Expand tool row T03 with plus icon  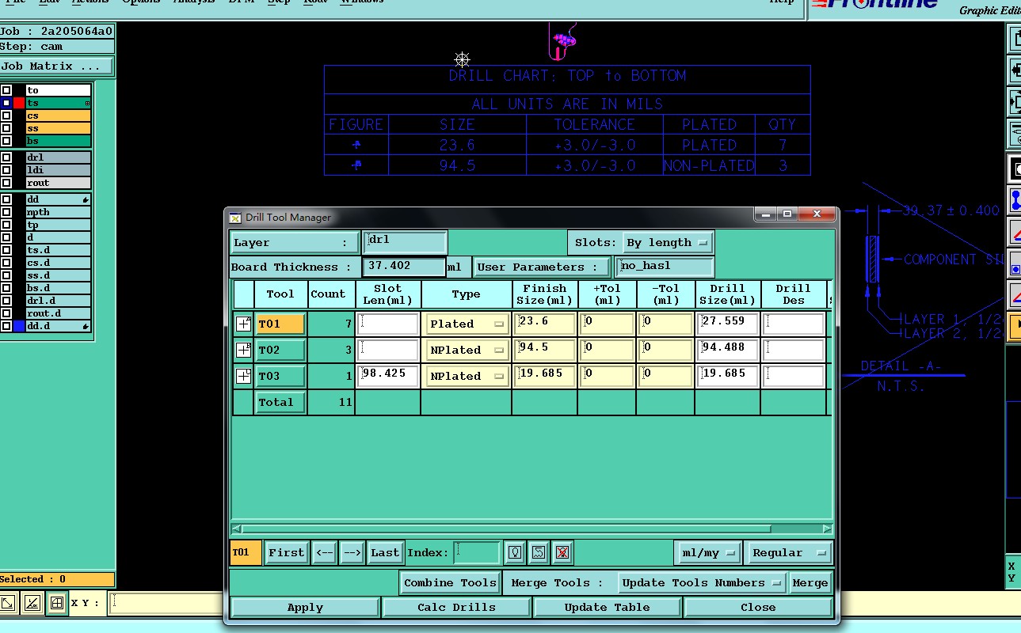[243, 376]
